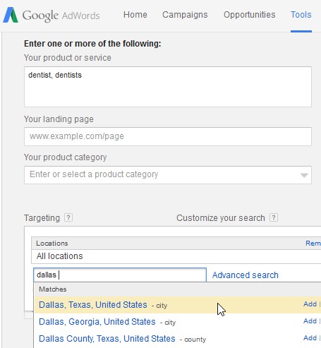Image resolution: width=321 pixels, height=348 pixels.
Task: Click the landing page URL field
Action: click(x=168, y=136)
